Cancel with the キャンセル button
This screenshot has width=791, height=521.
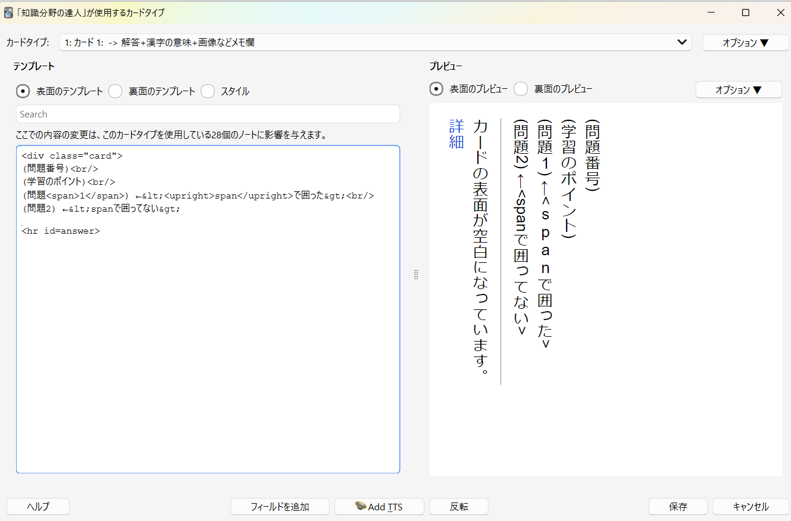point(750,507)
